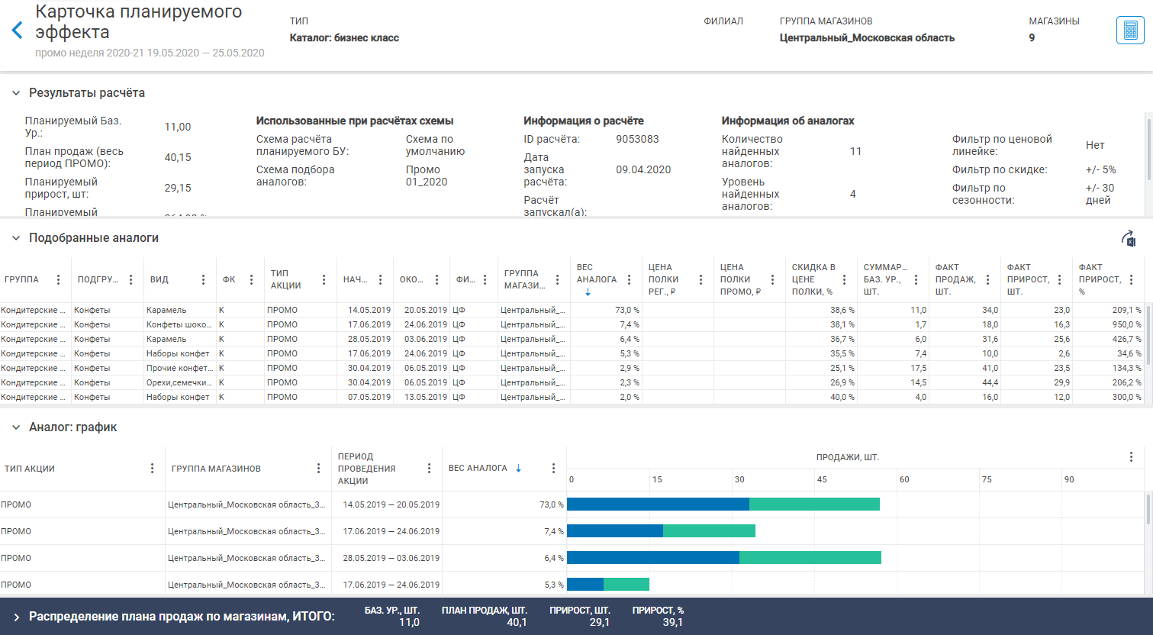Click the 426,7 % fact growth cell
Viewport: 1153px width, 635px height.
pyautogui.click(x=1110, y=339)
